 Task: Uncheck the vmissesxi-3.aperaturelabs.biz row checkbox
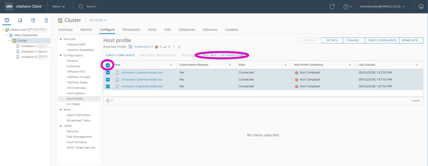pos(108,73)
